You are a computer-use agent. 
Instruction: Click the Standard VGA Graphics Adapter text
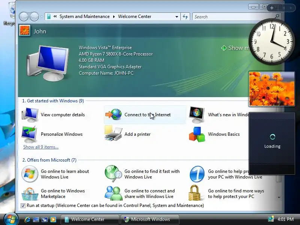[110, 67]
